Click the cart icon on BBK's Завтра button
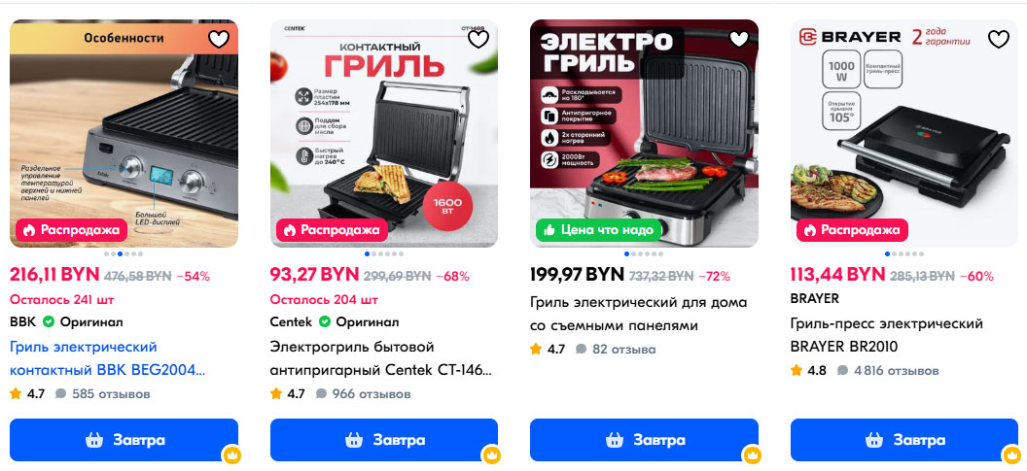The image size is (1027, 471). pyautogui.click(x=94, y=440)
